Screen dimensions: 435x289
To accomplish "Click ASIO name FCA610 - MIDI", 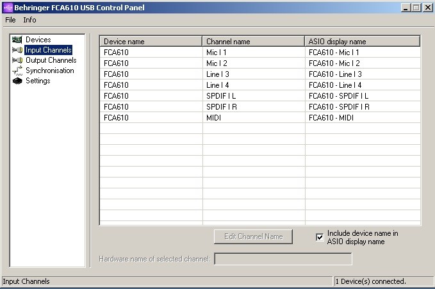I will point(363,118).
